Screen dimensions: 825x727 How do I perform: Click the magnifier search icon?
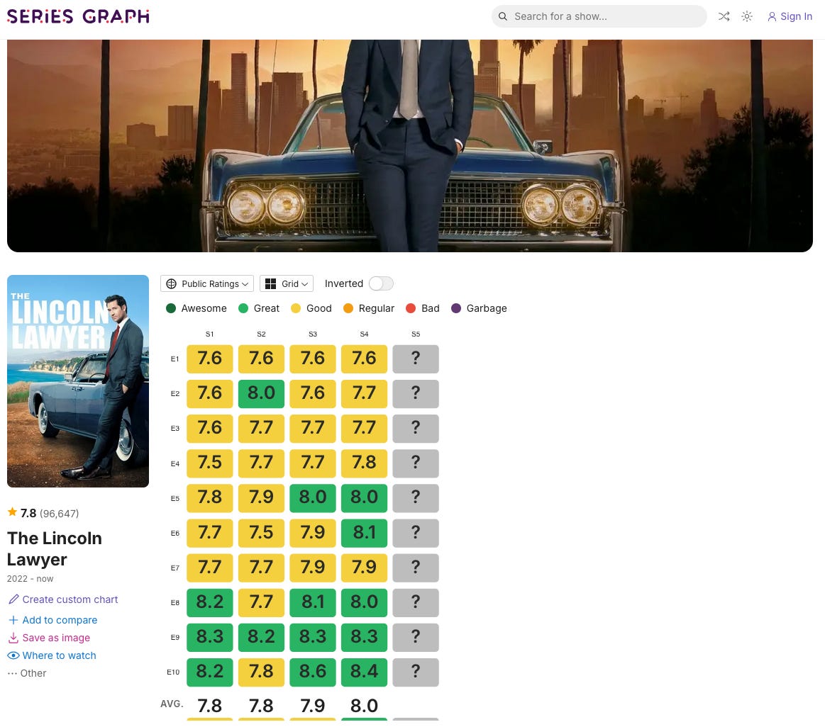[503, 16]
